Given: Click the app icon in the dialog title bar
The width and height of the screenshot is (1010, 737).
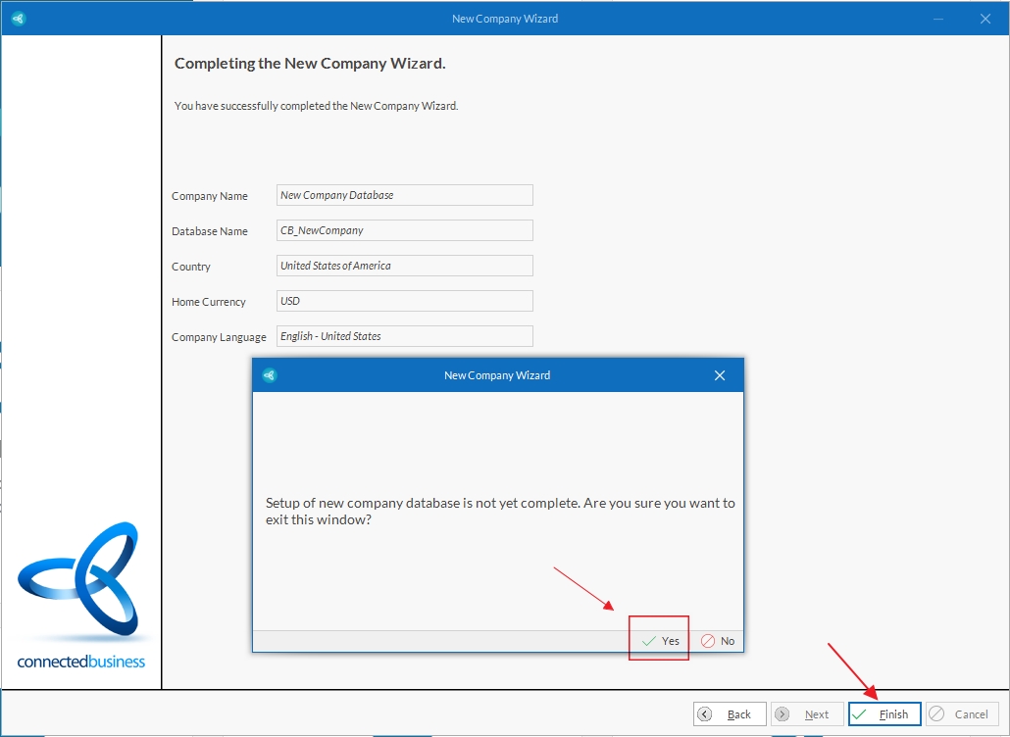Looking at the screenshot, I should tap(270, 375).
